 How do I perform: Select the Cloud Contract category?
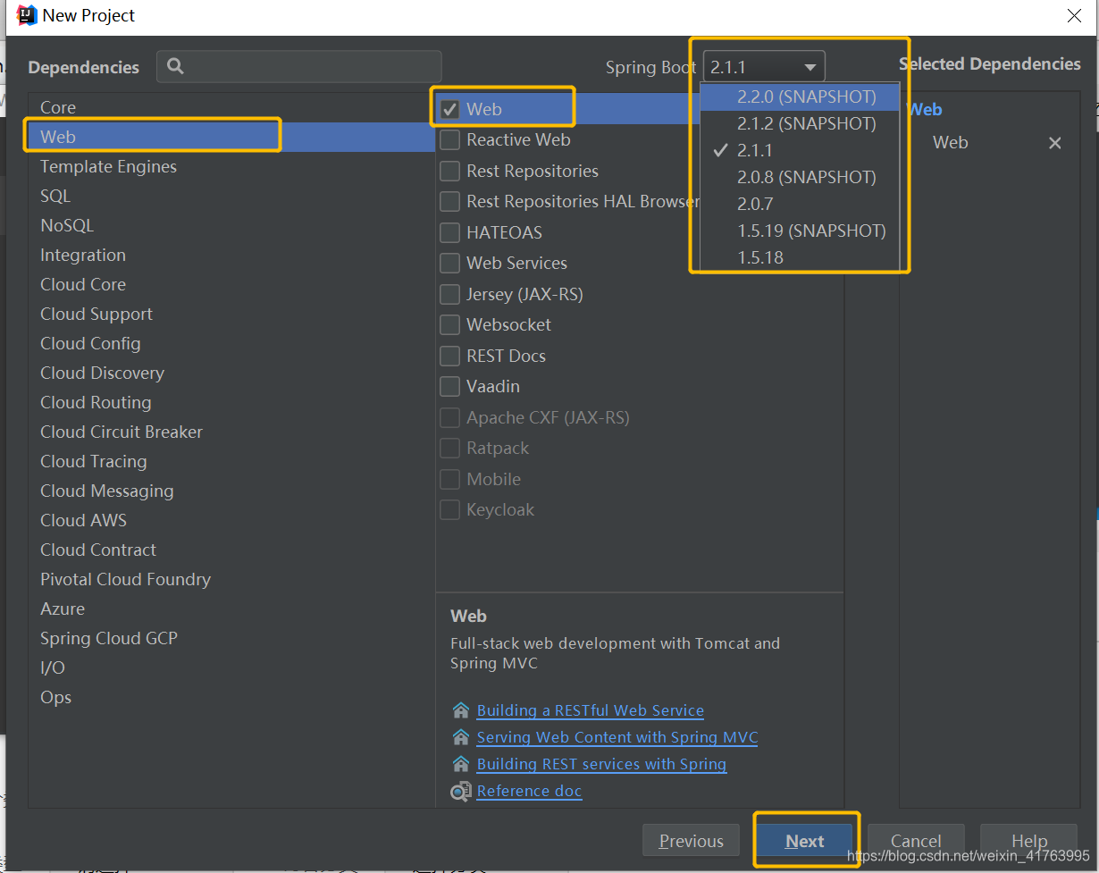[231, 550]
